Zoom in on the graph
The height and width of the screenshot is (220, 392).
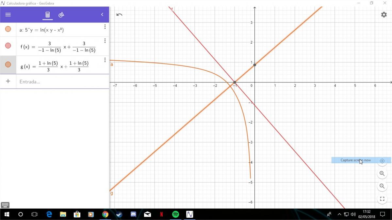[x=382, y=173]
